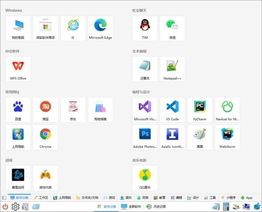This screenshot has height=212, width=262.
Task: Launch Chrome browser
Action: coord(45,137)
